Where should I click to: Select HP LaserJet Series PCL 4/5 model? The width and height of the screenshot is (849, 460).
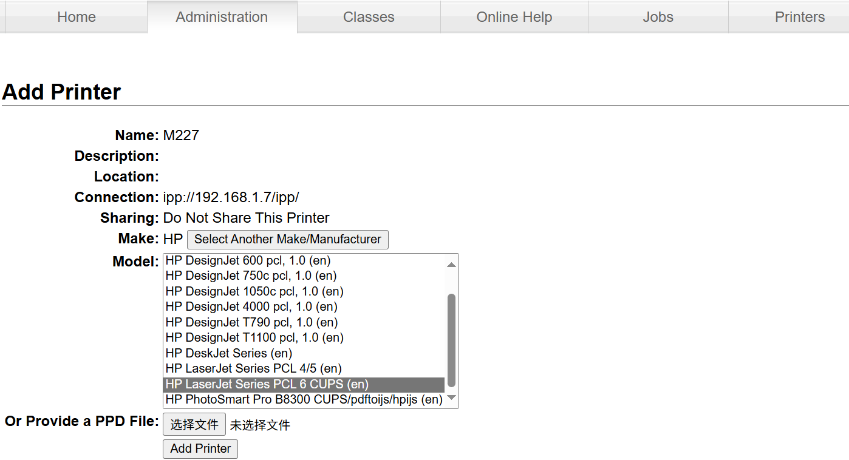pyautogui.click(x=304, y=368)
